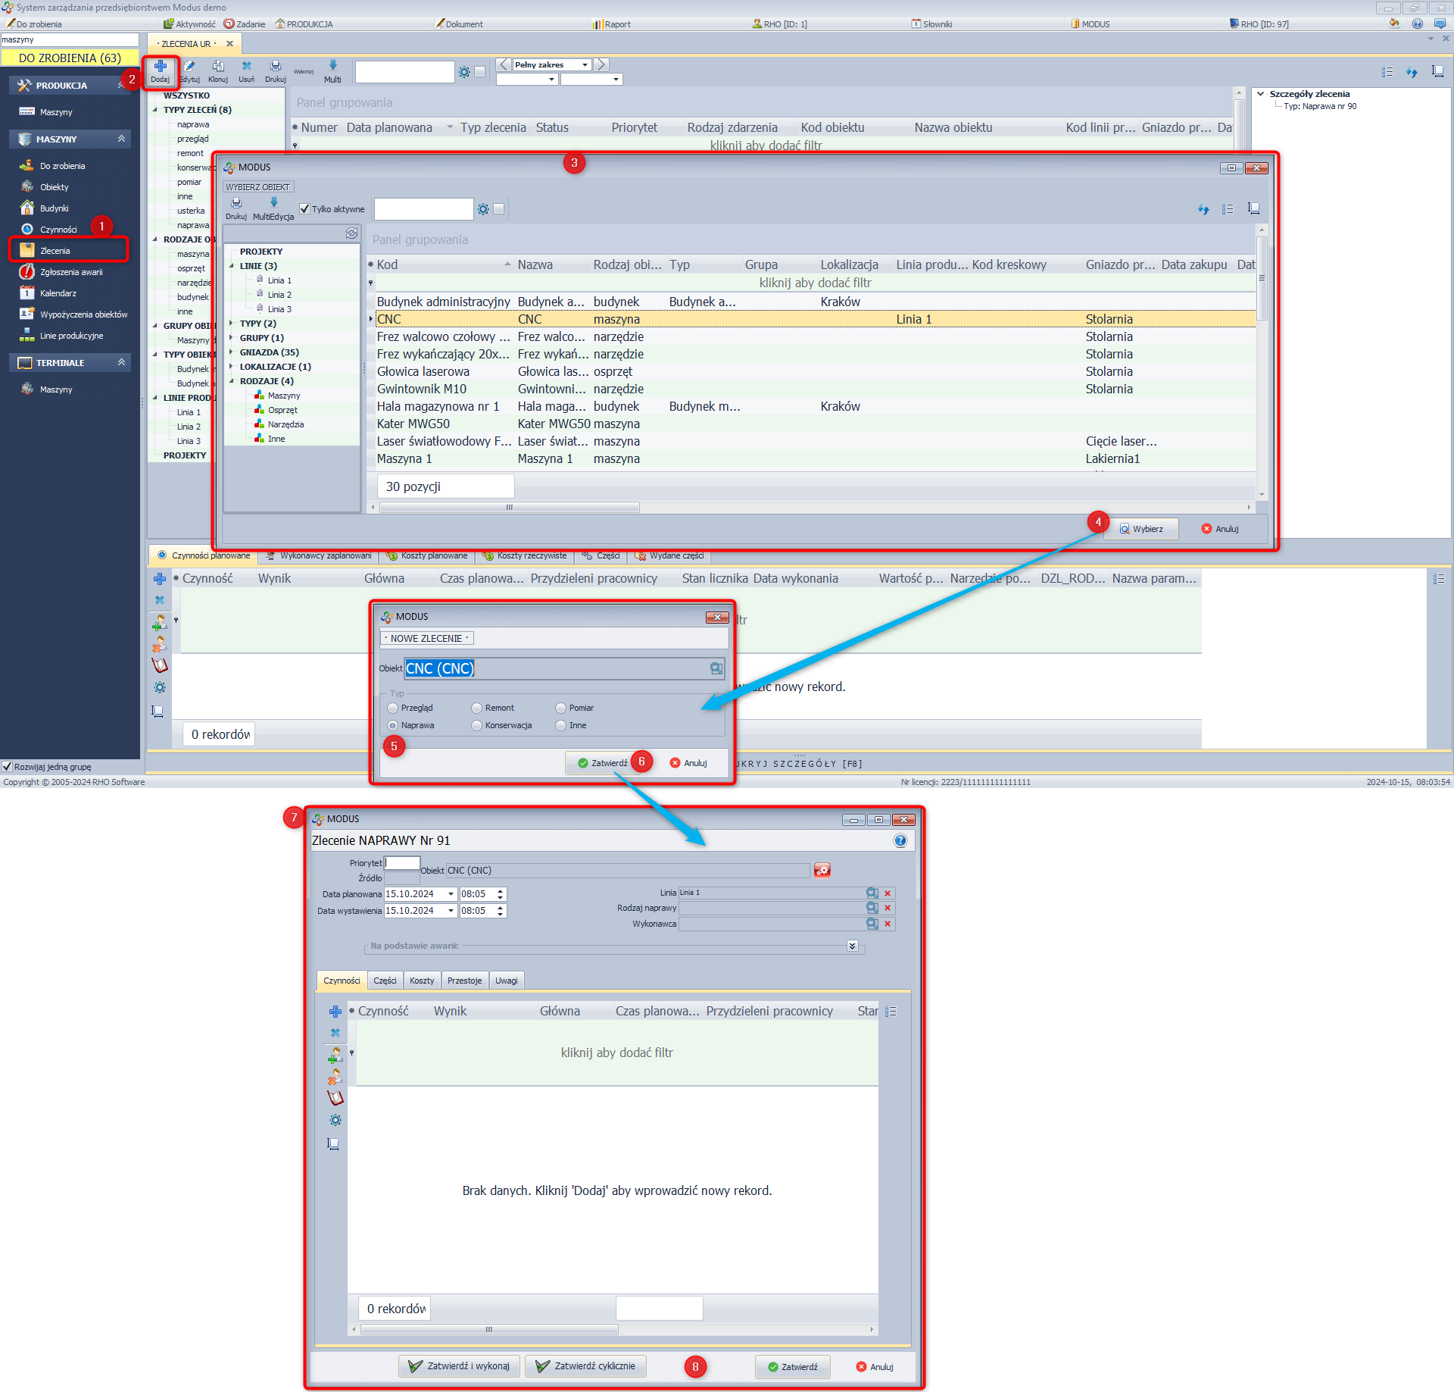1454x1392 pixels.
Task: Open Zgłoszenia awarii in sidebar
Action: point(70,272)
